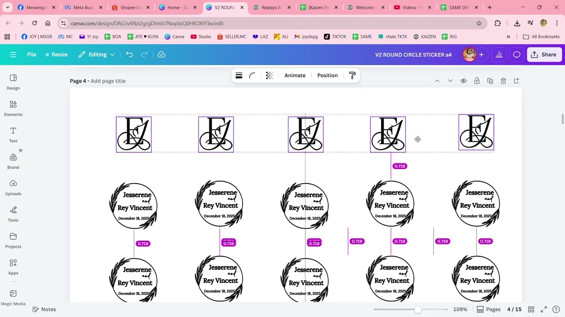This screenshot has height=317, width=565.
Task: Bookmark this page with star icon
Action: 479,23
